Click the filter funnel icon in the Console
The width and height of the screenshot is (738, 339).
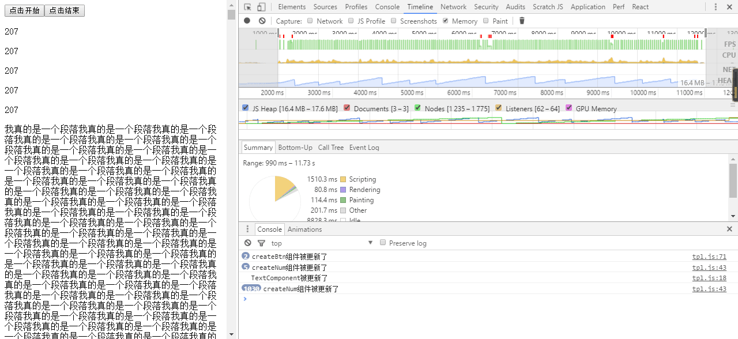click(x=261, y=242)
